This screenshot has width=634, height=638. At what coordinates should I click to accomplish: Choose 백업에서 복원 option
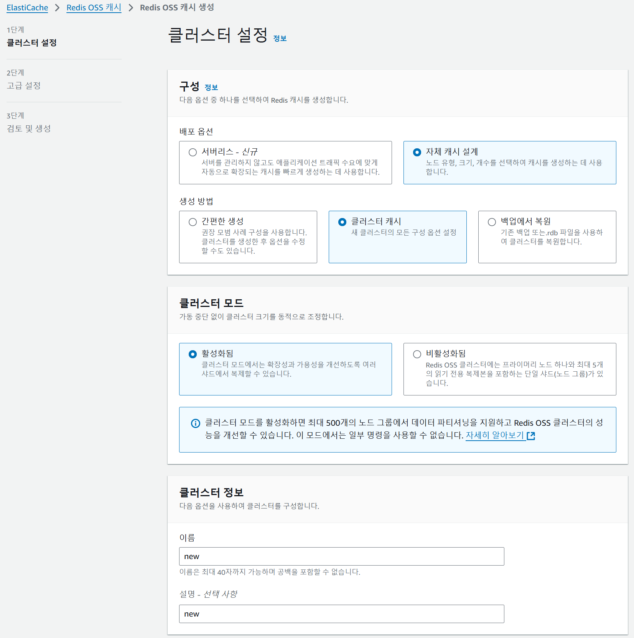492,222
